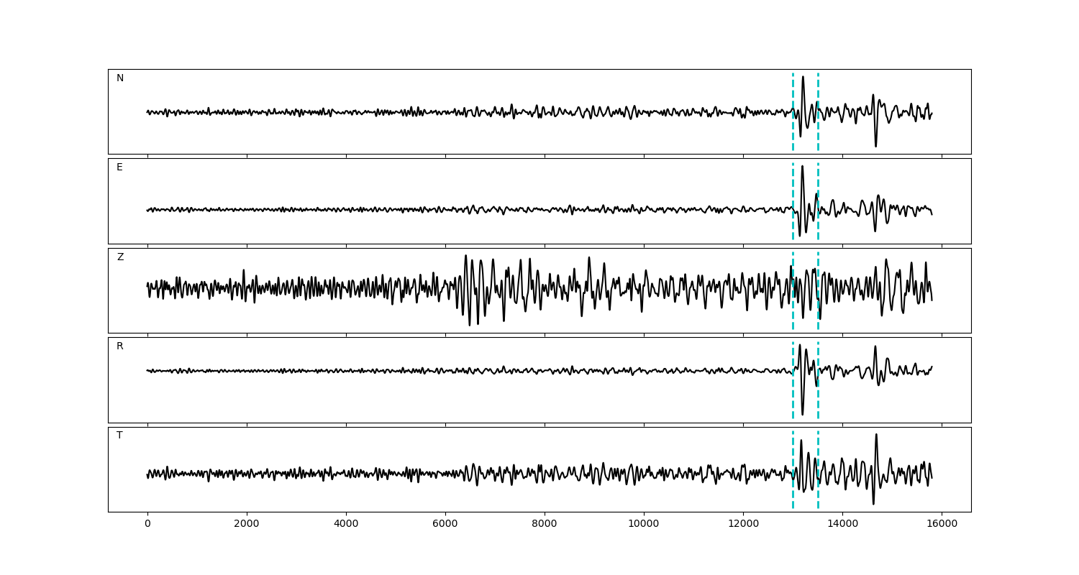Viewport: 1079px width, 575px height.
Task: Select the T component panel label
Action: click(x=119, y=436)
